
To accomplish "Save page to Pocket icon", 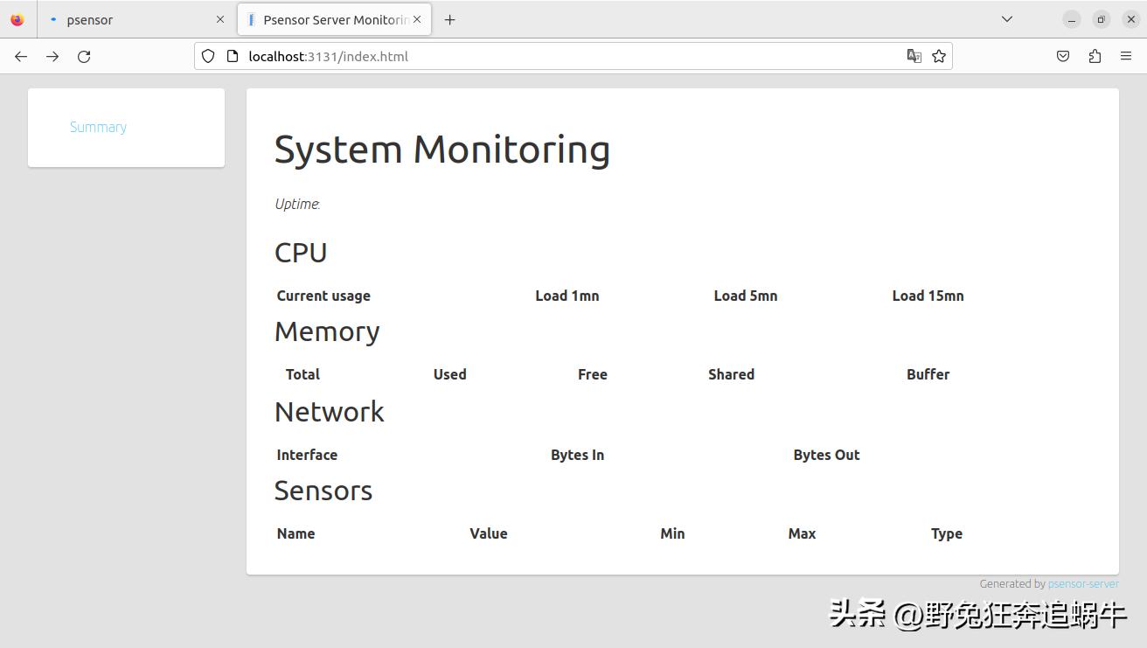I will (1063, 56).
